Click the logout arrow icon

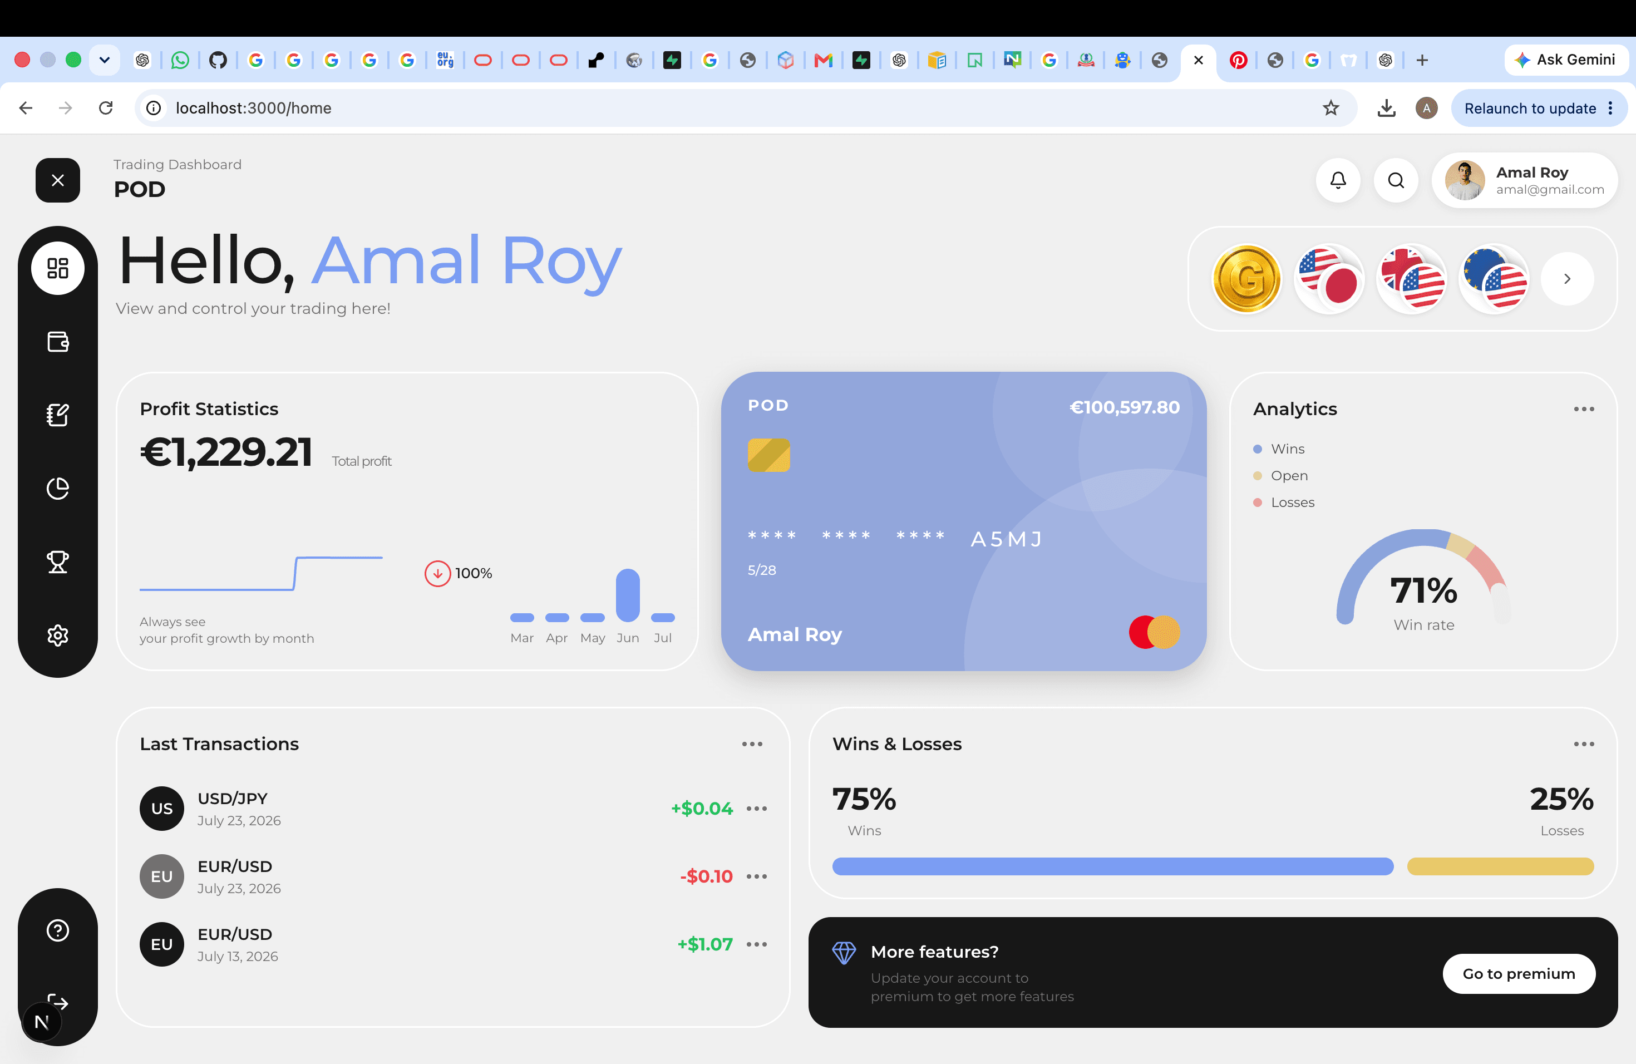coord(58,1002)
